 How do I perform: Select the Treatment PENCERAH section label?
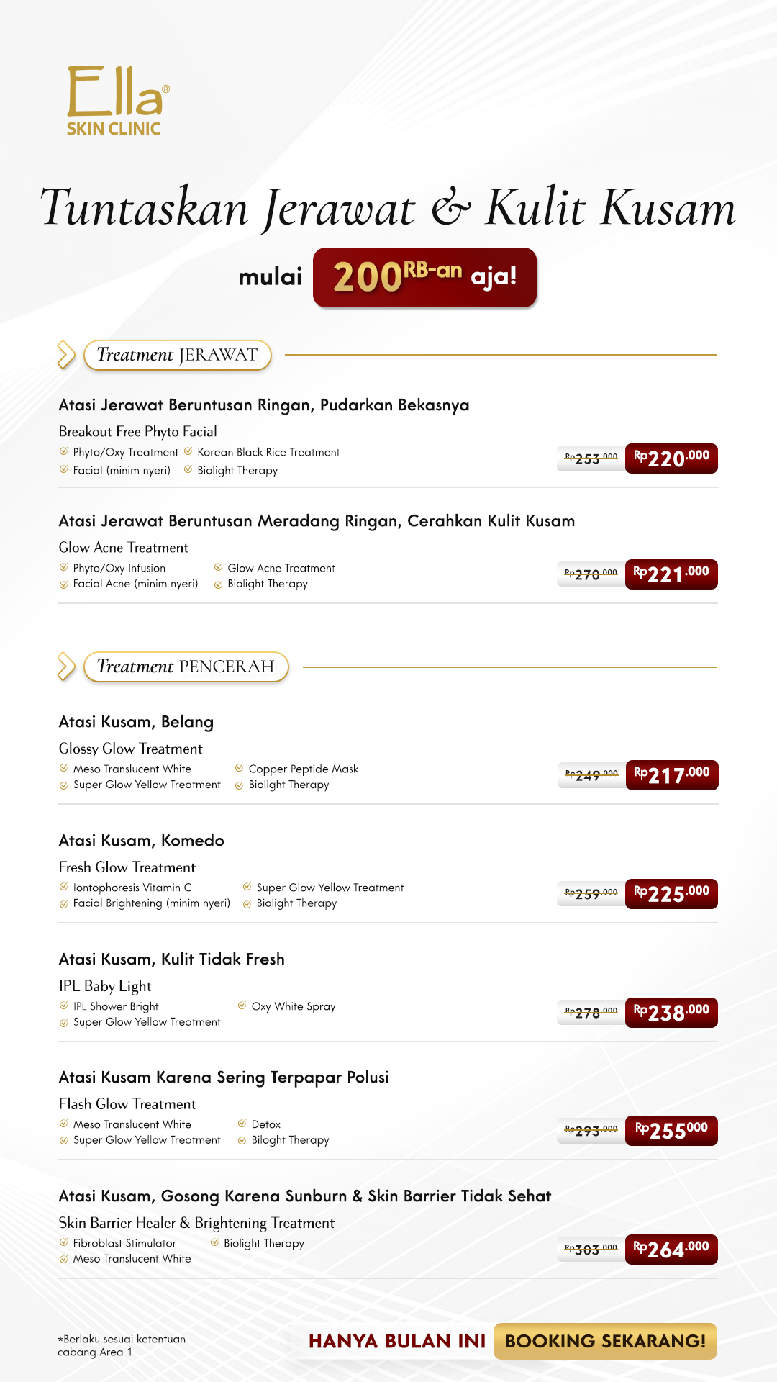point(186,667)
